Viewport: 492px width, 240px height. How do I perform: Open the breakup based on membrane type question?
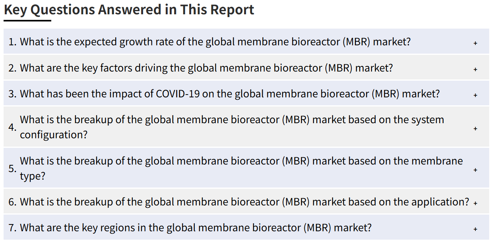pos(241,168)
